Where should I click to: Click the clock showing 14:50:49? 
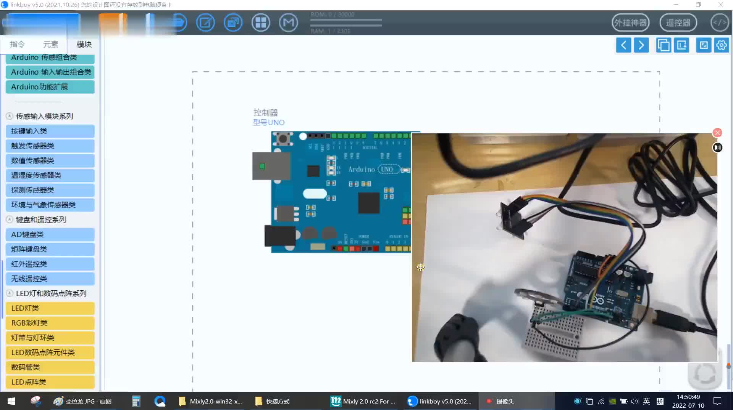688,397
